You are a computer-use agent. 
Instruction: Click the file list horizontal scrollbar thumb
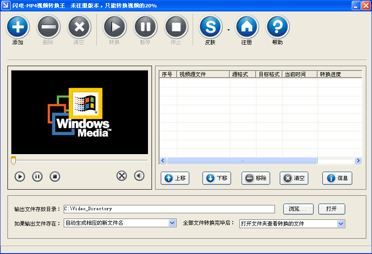242,161
